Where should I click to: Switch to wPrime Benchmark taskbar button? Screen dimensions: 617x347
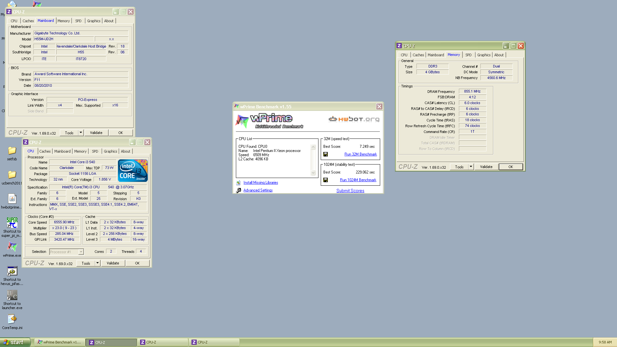60,342
